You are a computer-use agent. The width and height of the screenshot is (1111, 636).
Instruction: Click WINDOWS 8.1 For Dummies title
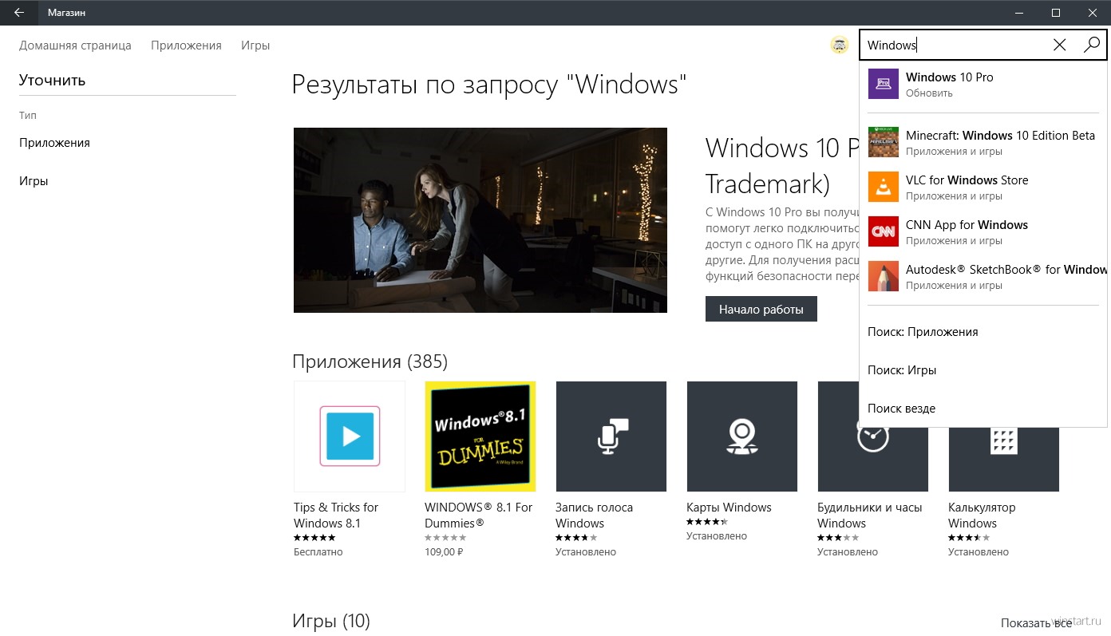(x=479, y=516)
